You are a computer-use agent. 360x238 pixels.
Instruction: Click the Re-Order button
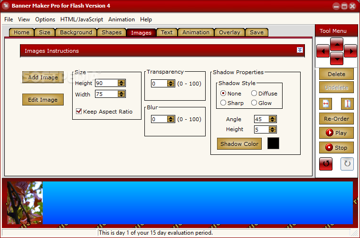[336, 119]
